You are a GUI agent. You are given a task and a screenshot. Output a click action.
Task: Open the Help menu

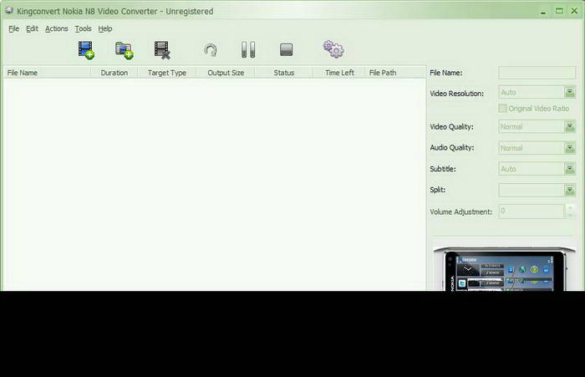105,28
